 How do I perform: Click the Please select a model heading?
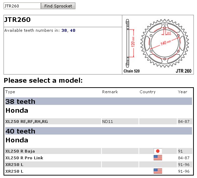click(43, 80)
